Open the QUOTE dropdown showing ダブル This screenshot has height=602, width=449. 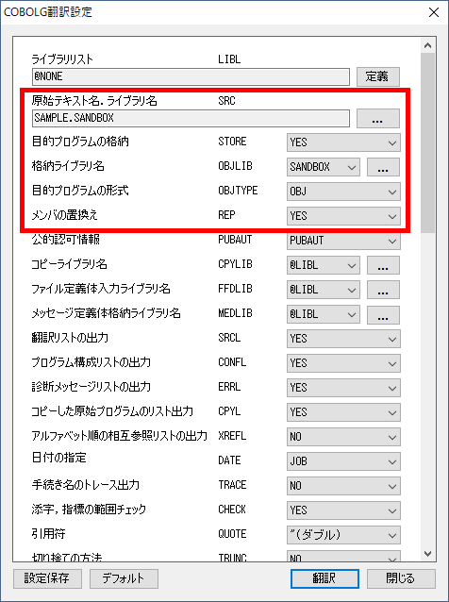tap(343, 535)
